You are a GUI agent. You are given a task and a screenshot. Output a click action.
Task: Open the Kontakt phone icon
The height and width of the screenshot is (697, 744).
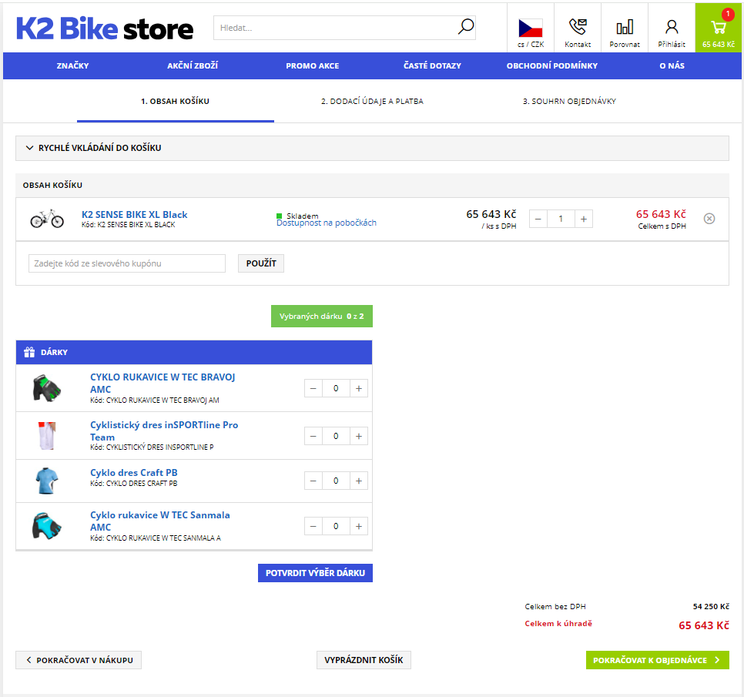coord(578,28)
